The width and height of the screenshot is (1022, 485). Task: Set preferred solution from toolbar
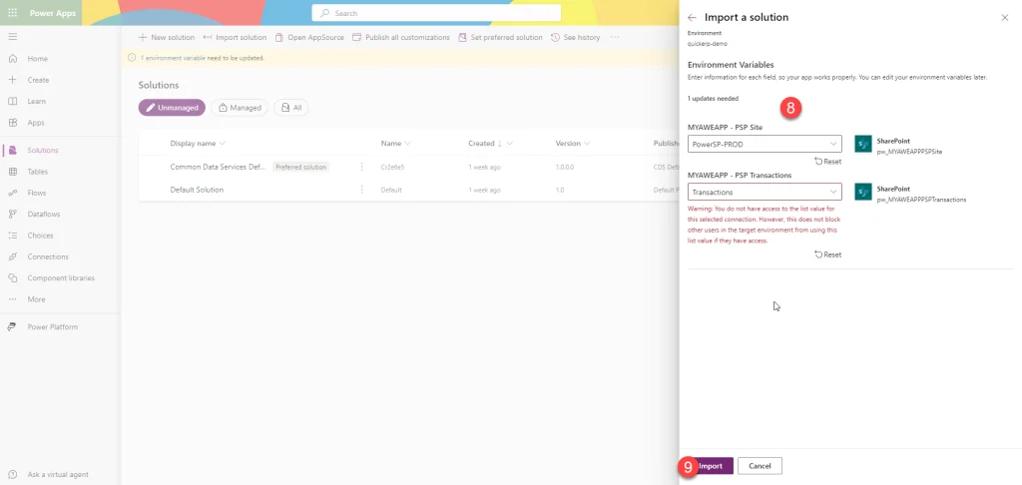click(500, 37)
